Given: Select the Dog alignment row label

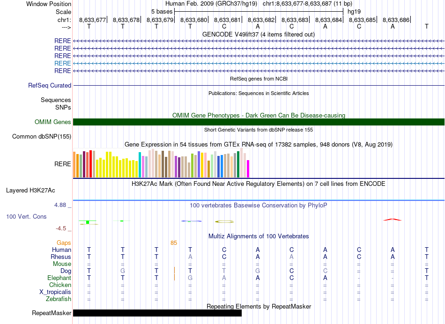Looking at the screenshot, I should click(66, 271).
